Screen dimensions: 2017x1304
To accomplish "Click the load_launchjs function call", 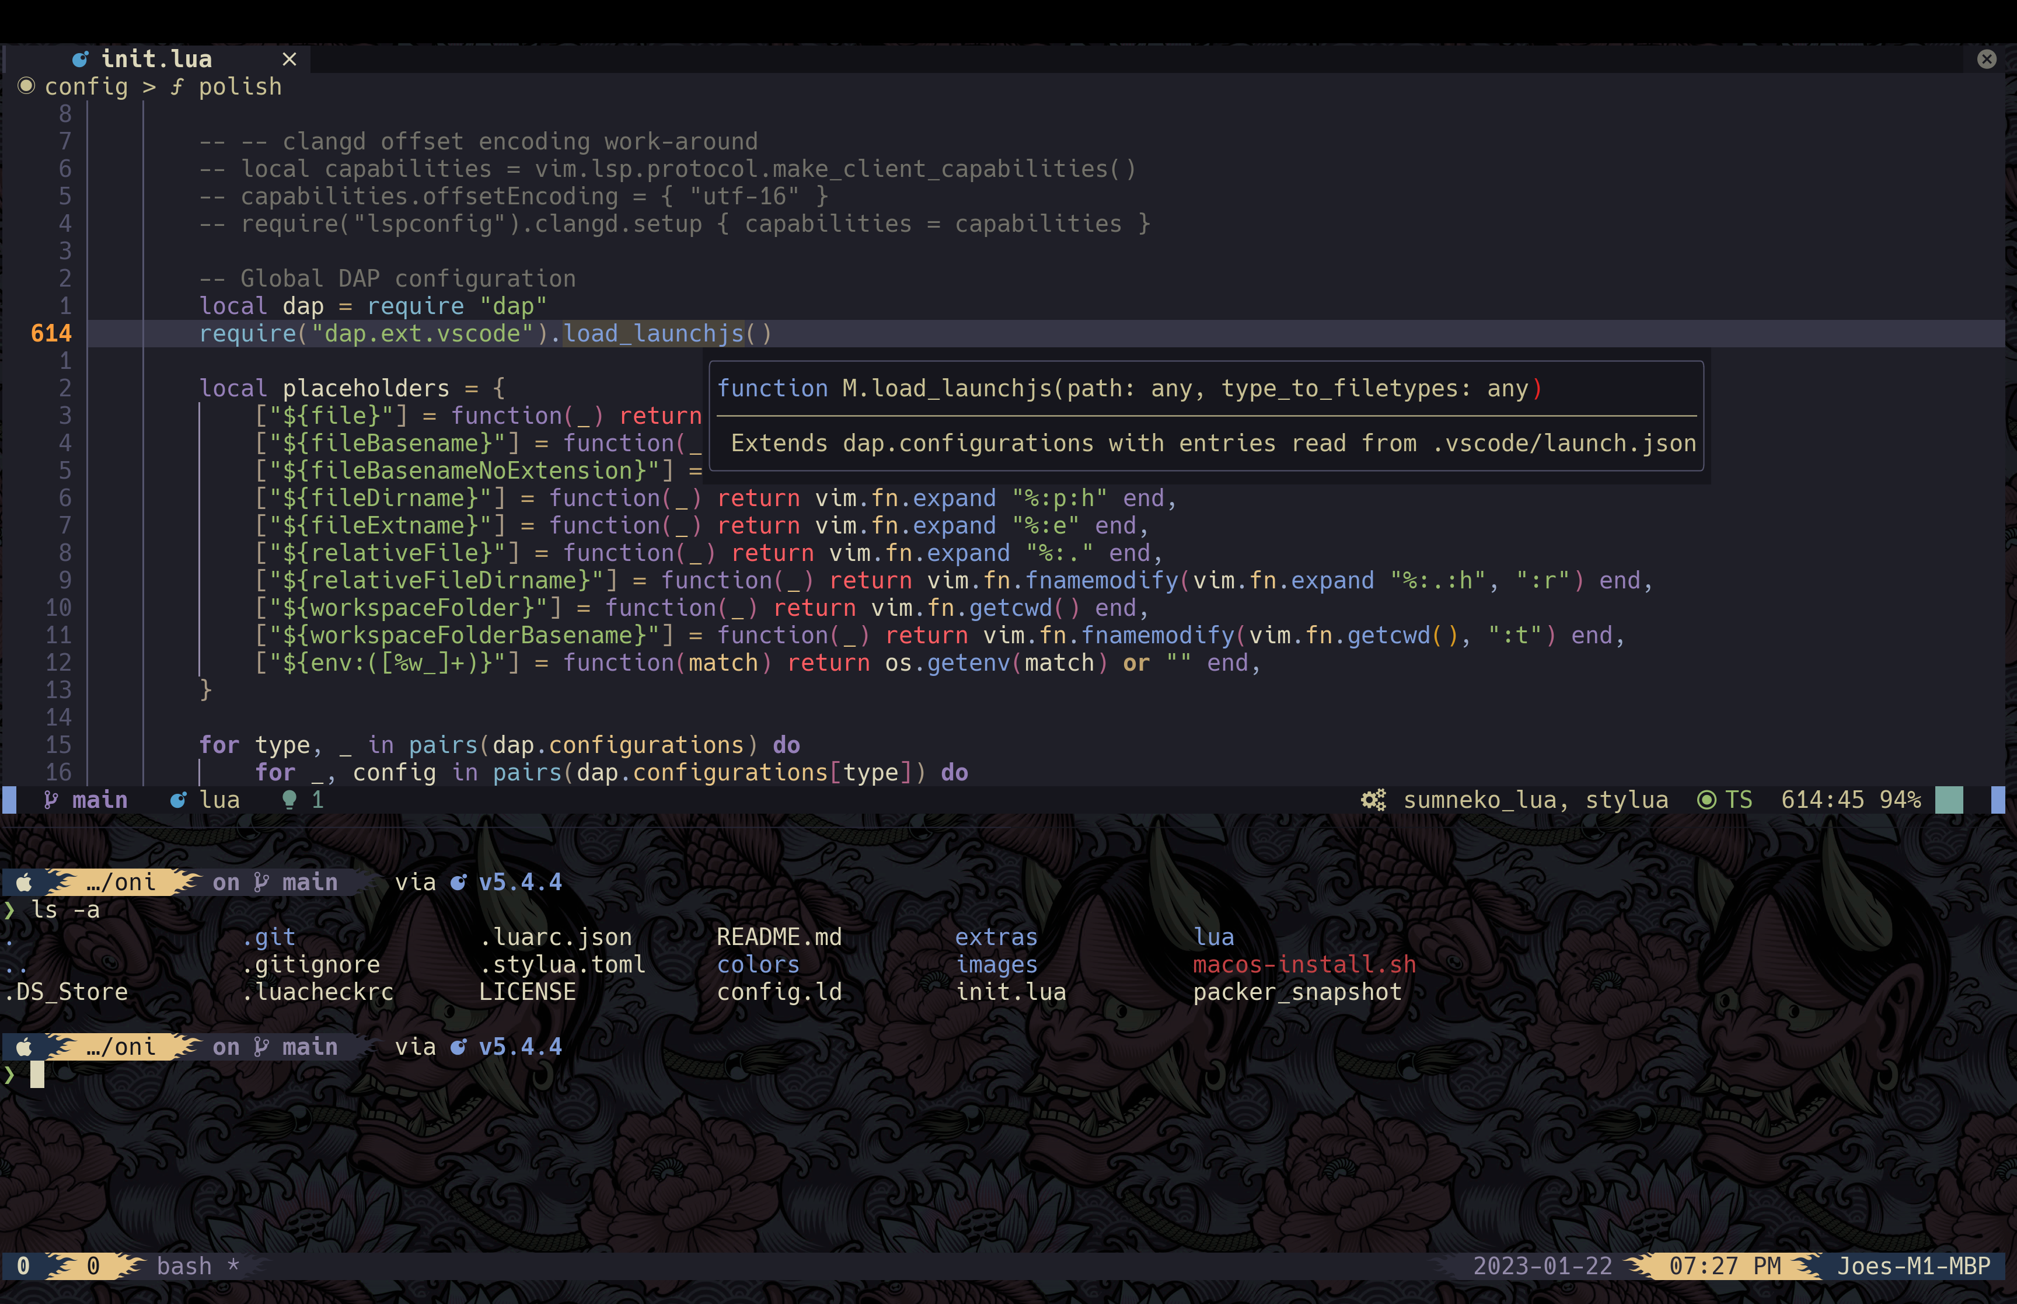I will pos(654,334).
